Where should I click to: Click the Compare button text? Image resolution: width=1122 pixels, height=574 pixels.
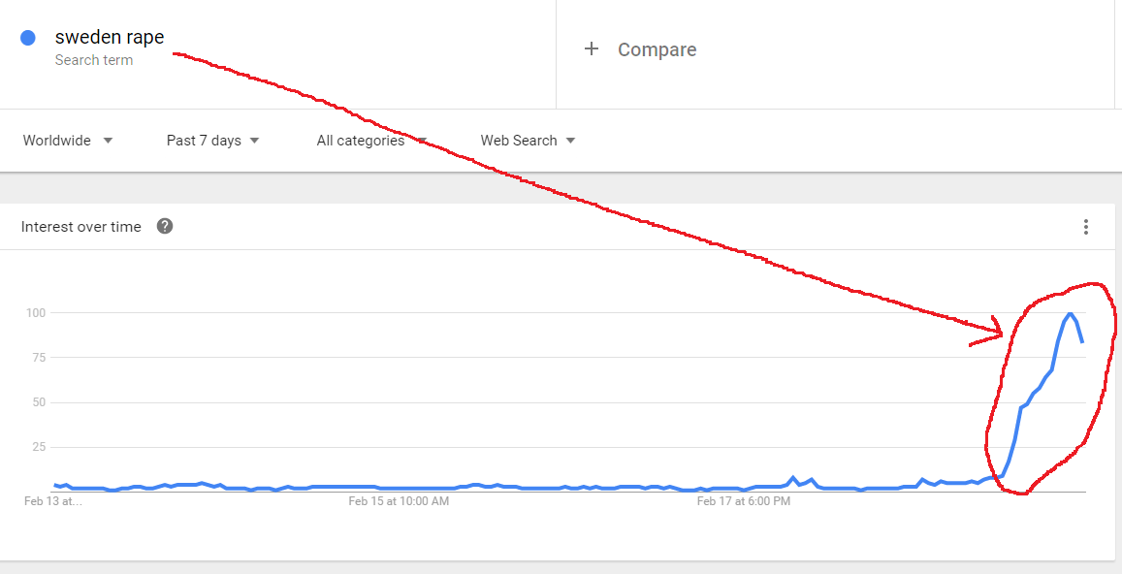[657, 49]
